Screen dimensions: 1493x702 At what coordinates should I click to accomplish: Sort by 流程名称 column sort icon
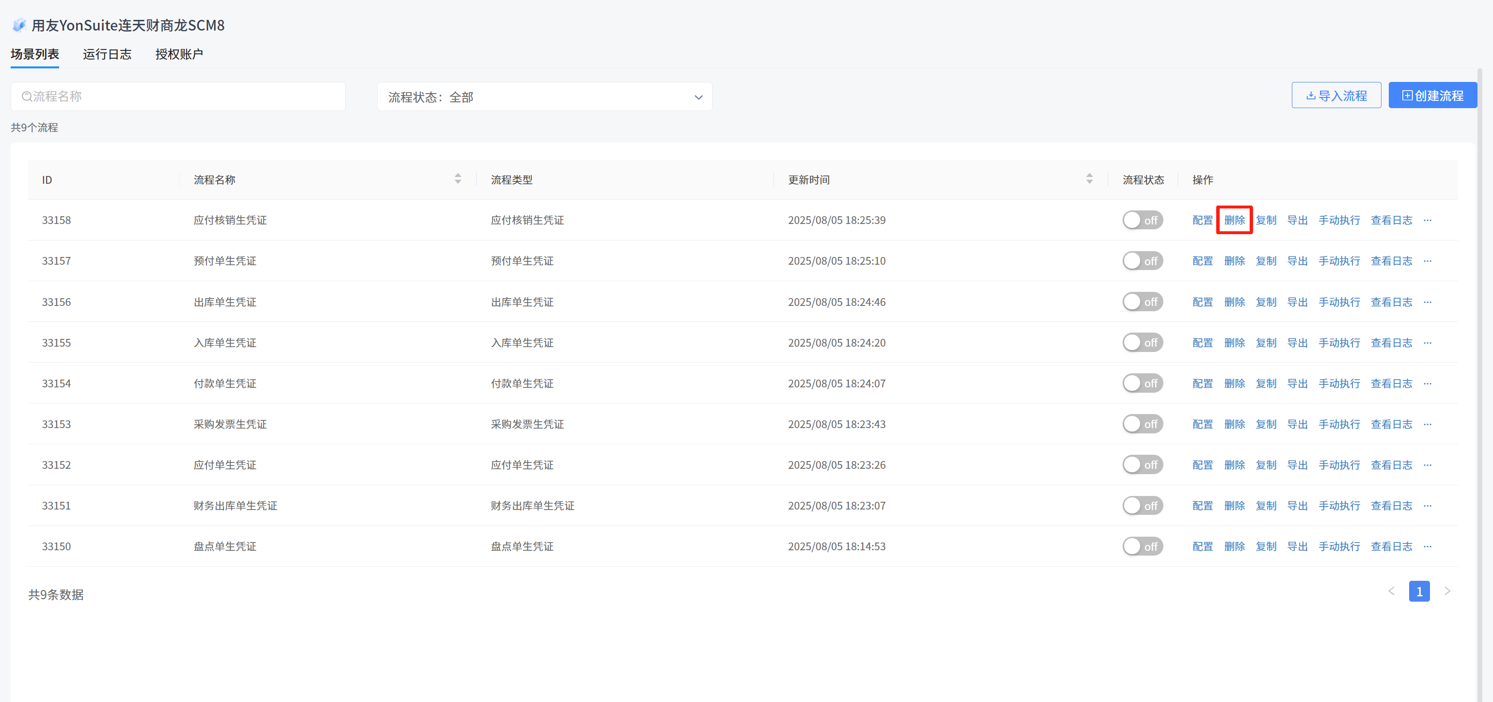(x=458, y=179)
